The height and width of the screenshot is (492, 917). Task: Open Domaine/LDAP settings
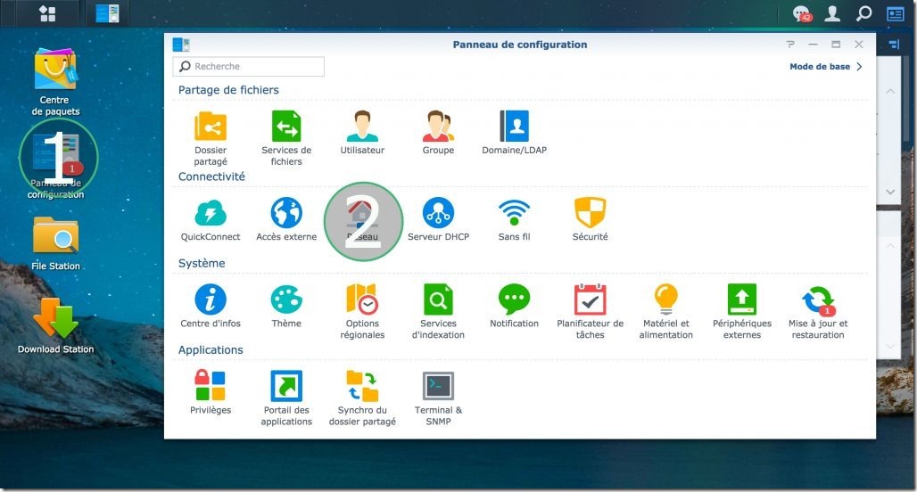point(514,133)
